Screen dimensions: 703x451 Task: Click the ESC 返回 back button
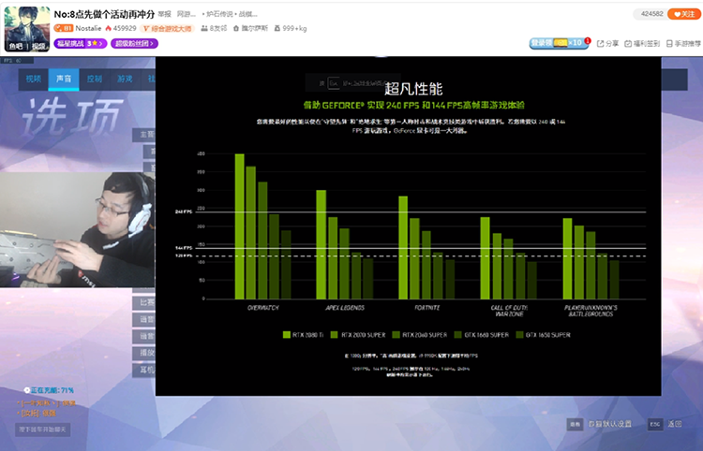pos(666,424)
